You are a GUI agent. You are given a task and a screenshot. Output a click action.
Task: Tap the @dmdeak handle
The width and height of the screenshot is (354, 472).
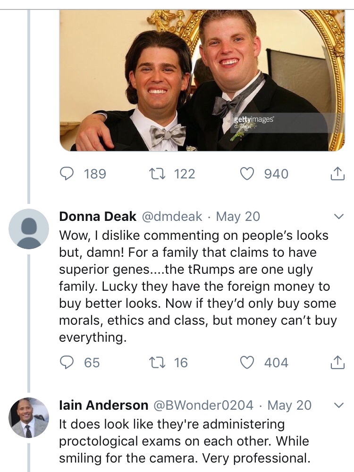click(x=172, y=217)
